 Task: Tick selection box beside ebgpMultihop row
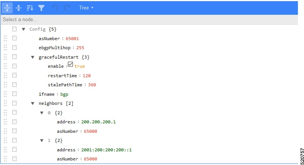coord(14,47)
